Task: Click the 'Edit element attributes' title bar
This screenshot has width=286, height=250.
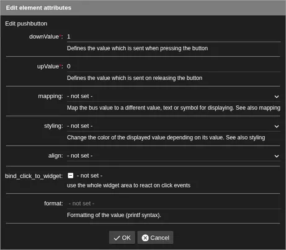Action: click(143, 8)
